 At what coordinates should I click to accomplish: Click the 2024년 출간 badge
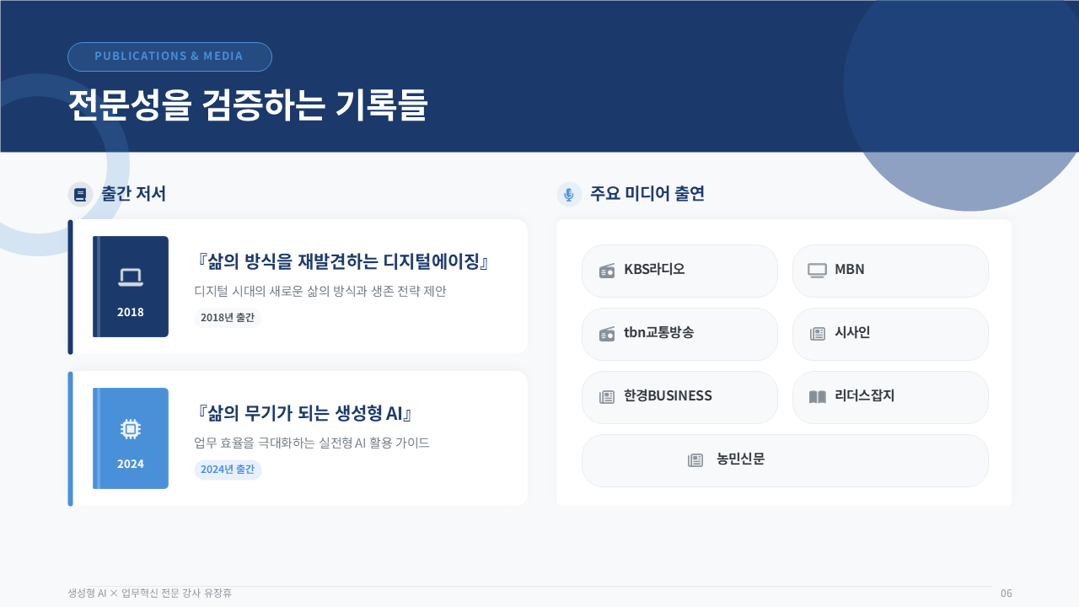tap(228, 470)
